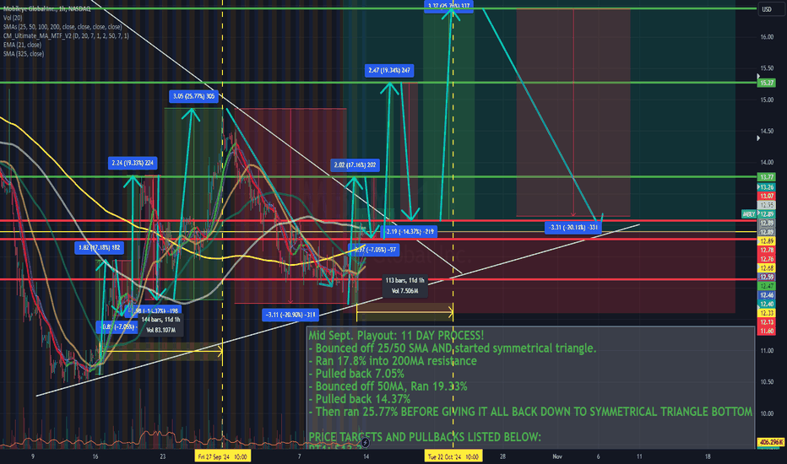
Task: Click the 10.00 price axis label
Action: click(767, 414)
